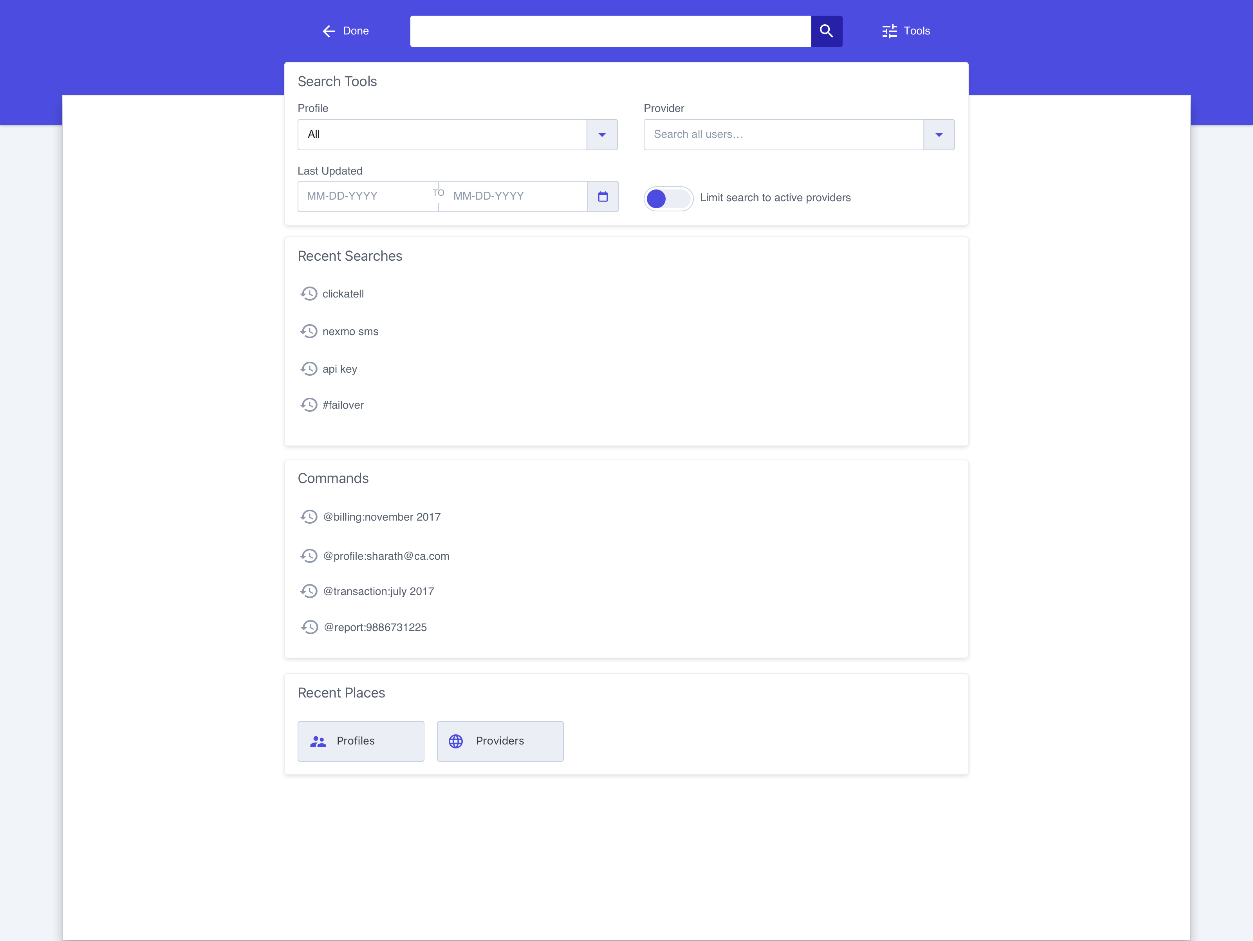Select the command @transaction:july 2017
The image size is (1253, 941).
coord(378,591)
